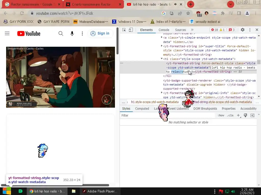The height and width of the screenshot is (195, 261).
Task: Open Windows 11 Dow... bookmark
Action: coord(129,22)
